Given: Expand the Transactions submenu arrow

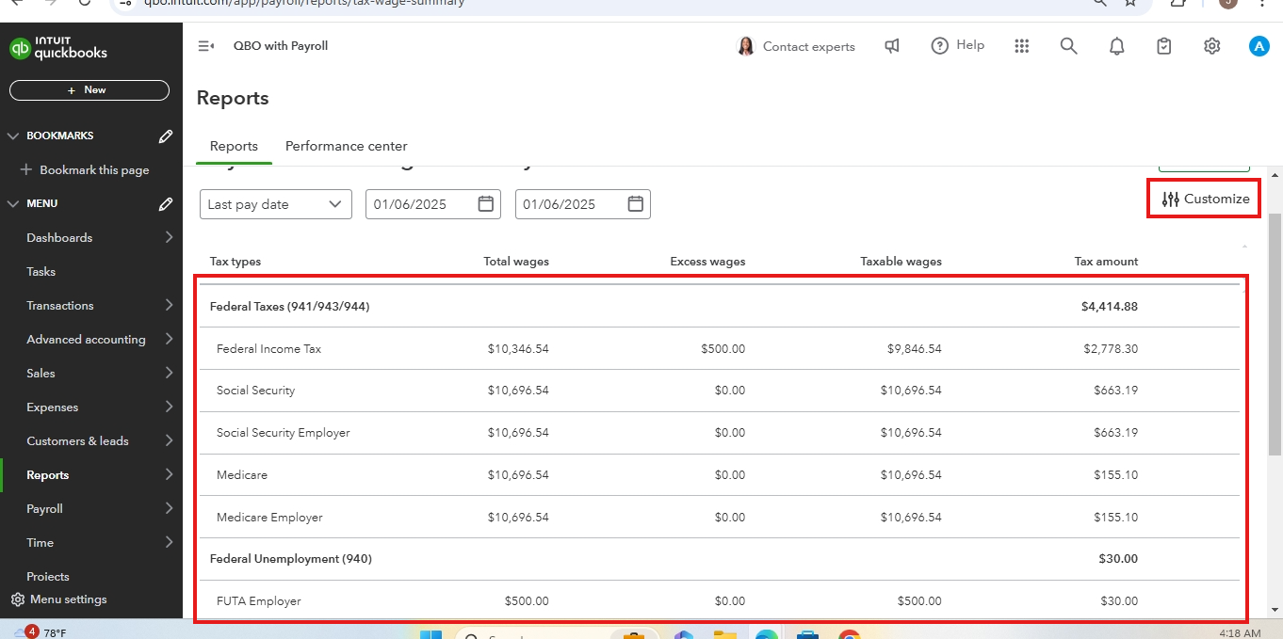Looking at the screenshot, I should (x=169, y=305).
